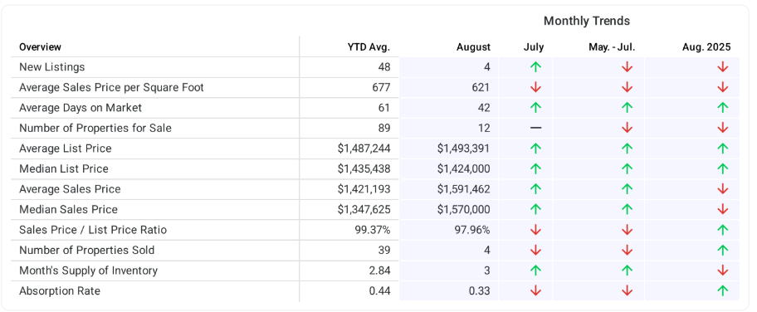Click the Monthly Trends heading
The width and height of the screenshot is (757, 312).
pyautogui.click(x=587, y=21)
